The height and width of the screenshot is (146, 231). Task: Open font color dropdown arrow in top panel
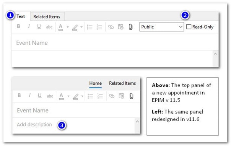point(68,27)
